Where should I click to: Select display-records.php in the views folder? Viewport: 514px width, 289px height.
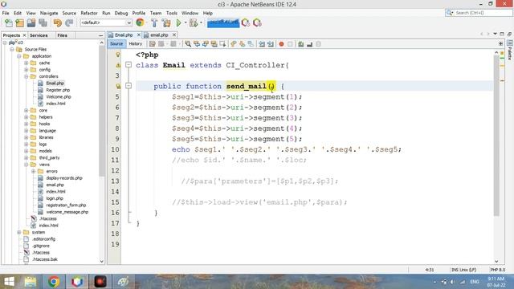coord(64,178)
